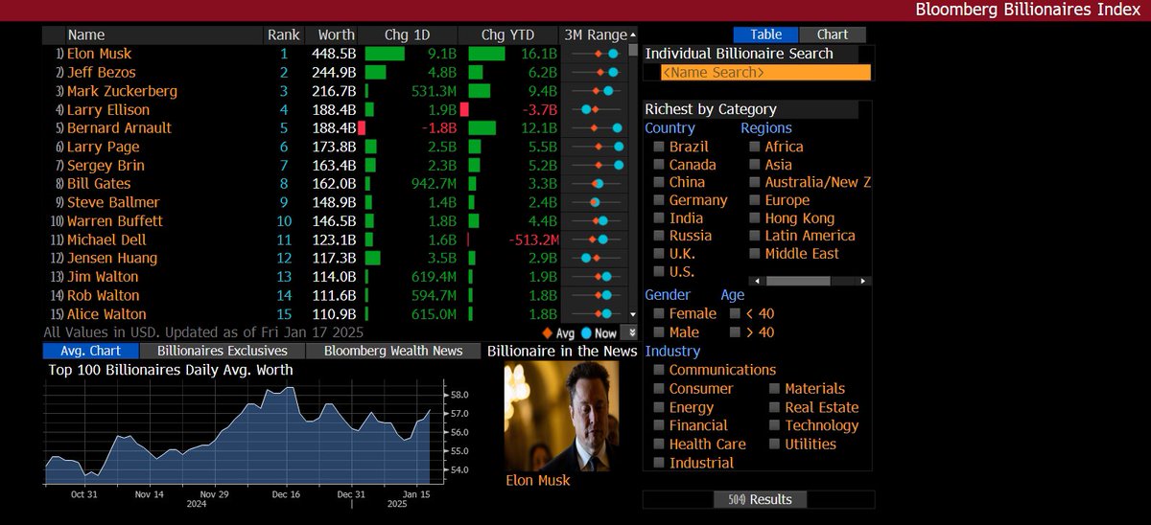The image size is (1151, 525).
Task: Filter by Female gender checkbox
Action: pyautogui.click(x=659, y=313)
